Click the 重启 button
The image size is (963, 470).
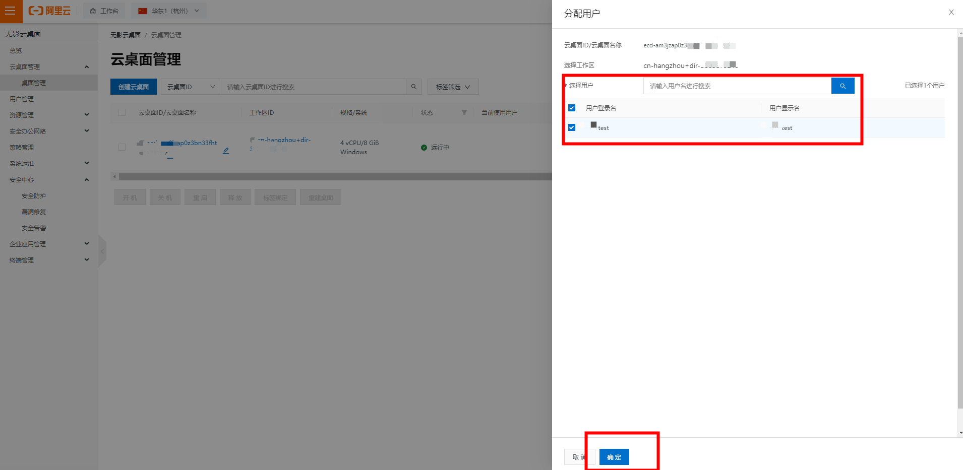200,197
